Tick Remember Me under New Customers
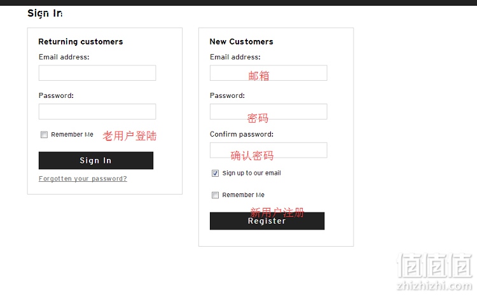 click(215, 195)
